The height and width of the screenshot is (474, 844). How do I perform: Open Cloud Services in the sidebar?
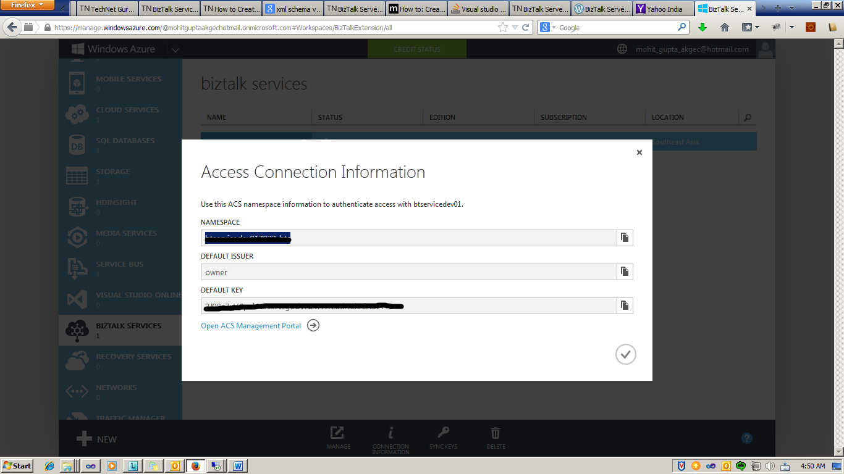[x=120, y=114]
